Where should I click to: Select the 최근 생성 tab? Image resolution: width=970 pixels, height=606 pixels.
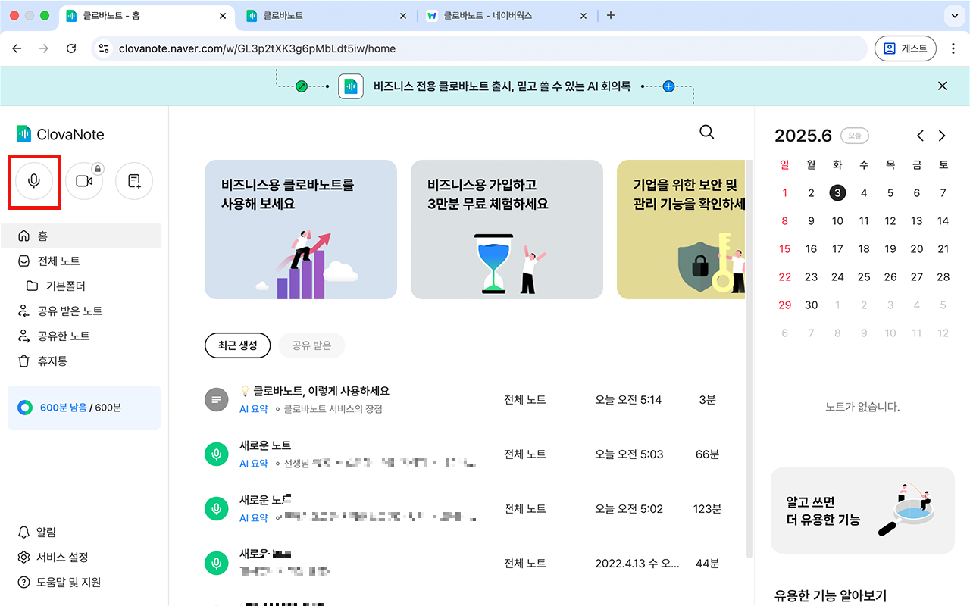click(238, 345)
